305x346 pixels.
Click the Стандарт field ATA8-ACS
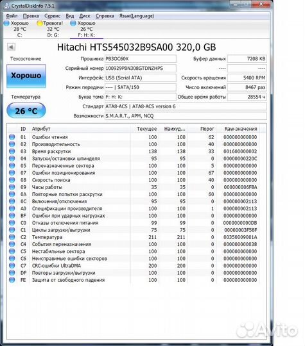coord(186,106)
